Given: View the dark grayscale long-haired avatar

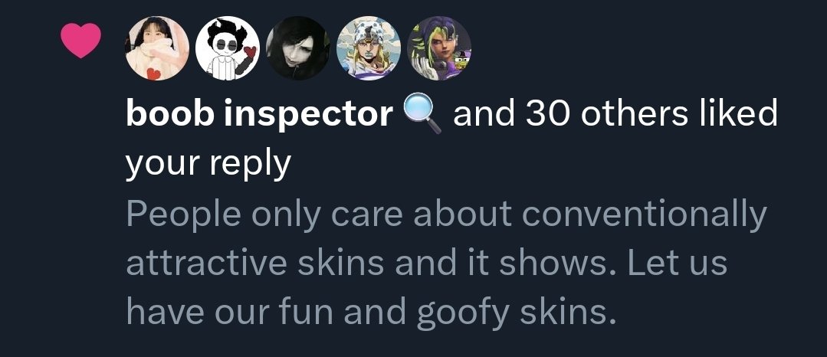Looking at the screenshot, I should [x=298, y=48].
